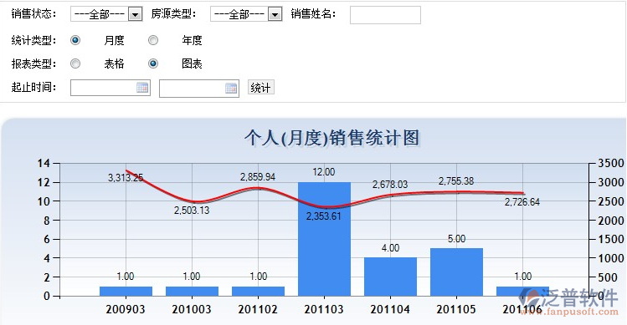Click the tall 12.00 bar for 201103
The height and width of the screenshot is (325, 627).
click(x=324, y=239)
